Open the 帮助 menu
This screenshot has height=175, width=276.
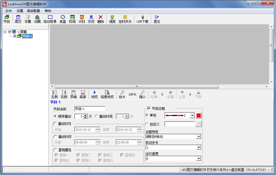pyautogui.click(x=48, y=11)
